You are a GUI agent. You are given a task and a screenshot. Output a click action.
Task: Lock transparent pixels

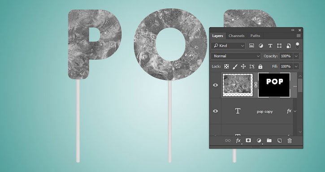226,66
